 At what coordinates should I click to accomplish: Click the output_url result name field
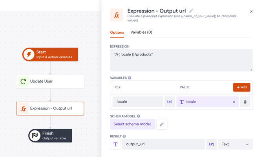click(x=163, y=144)
